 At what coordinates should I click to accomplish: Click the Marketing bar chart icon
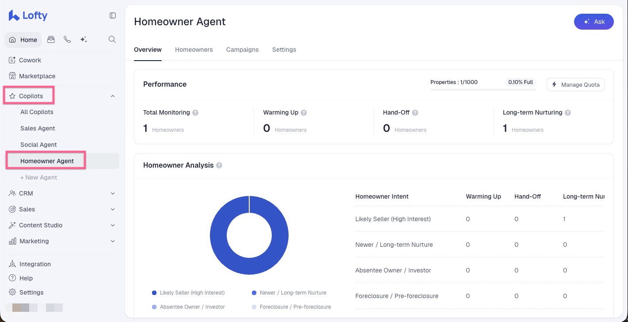pos(12,241)
